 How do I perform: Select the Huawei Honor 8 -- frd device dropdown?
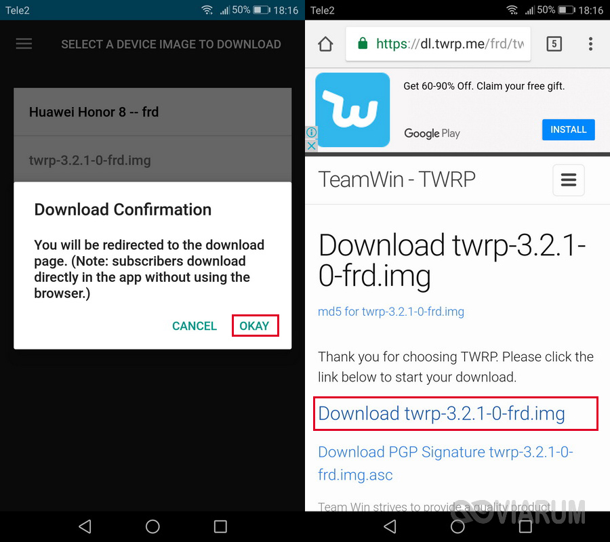click(x=152, y=112)
